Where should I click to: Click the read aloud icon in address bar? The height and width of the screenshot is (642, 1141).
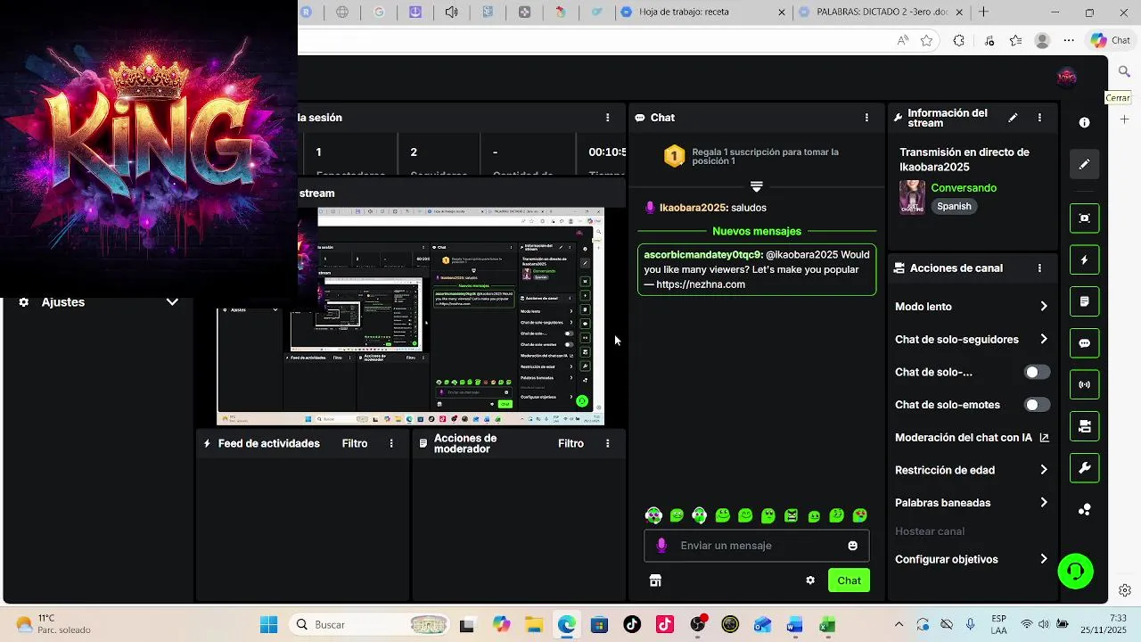903,40
